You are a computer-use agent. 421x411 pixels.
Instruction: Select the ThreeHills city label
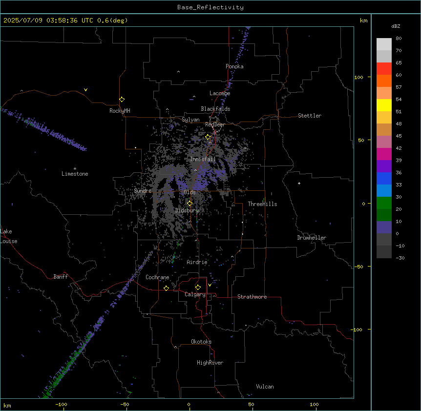262,204
